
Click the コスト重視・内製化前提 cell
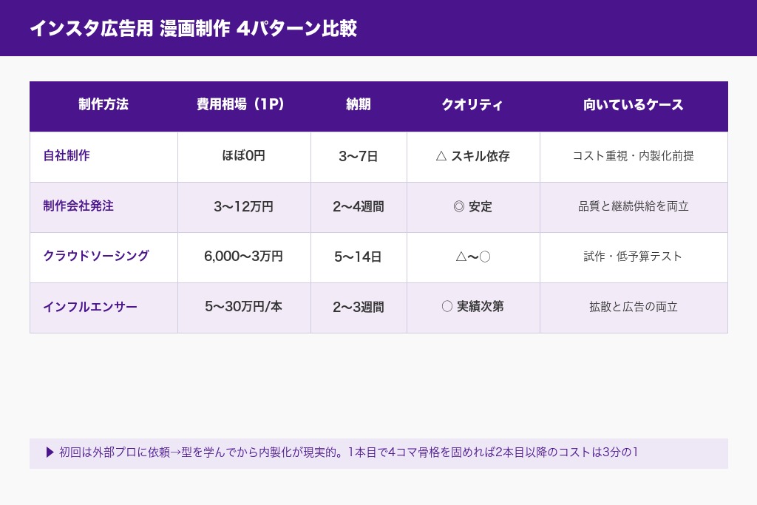tap(634, 157)
